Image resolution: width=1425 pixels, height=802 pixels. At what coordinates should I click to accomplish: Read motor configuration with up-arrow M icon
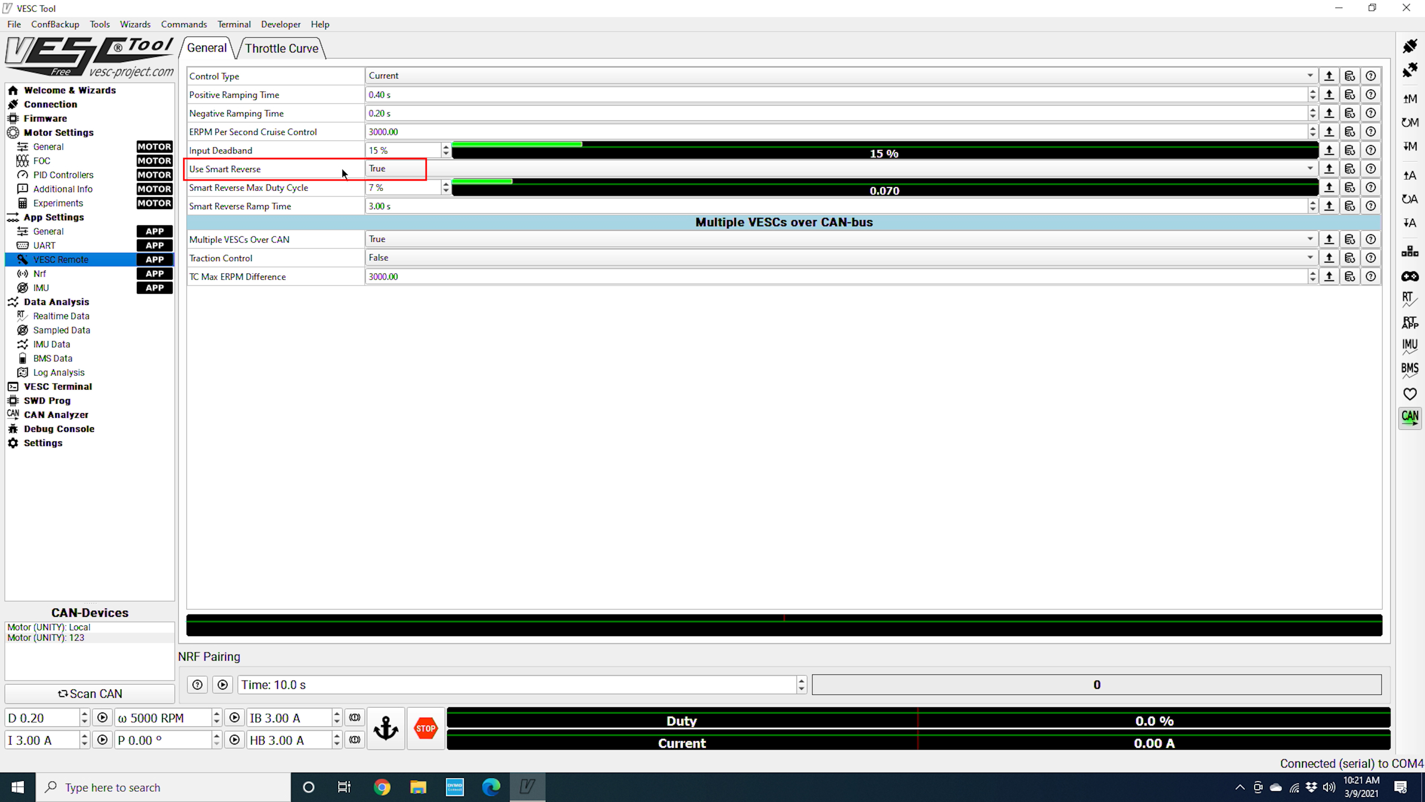click(1409, 98)
